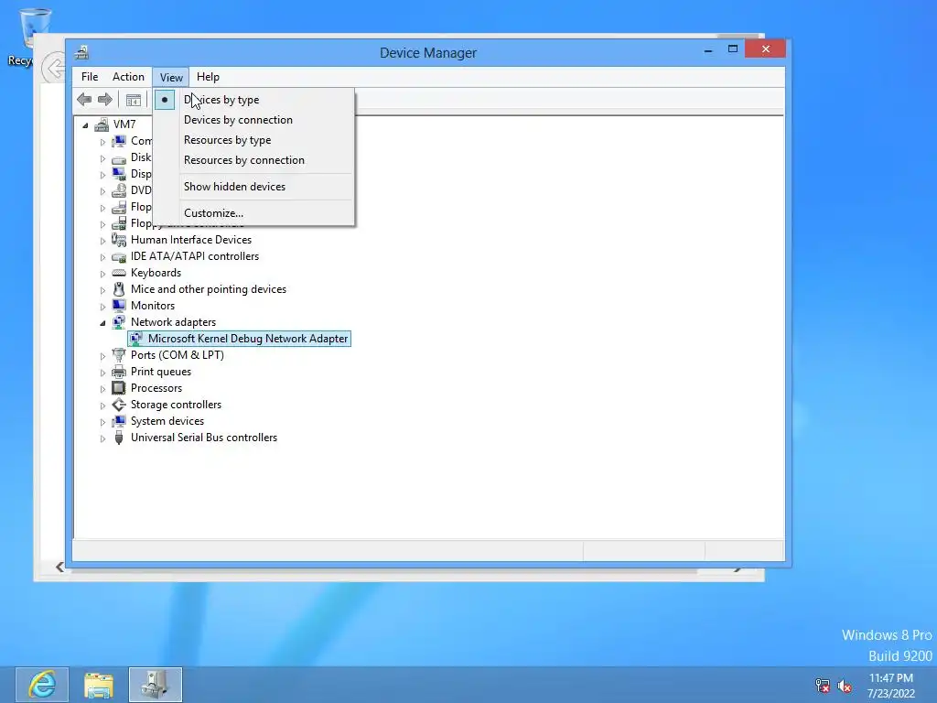Click the IDE ATA/ATAPI controllers icon
937x703 pixels.
pos(119,256)
